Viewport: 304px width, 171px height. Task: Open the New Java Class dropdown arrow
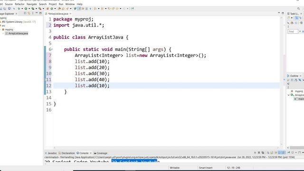point(55,9)
